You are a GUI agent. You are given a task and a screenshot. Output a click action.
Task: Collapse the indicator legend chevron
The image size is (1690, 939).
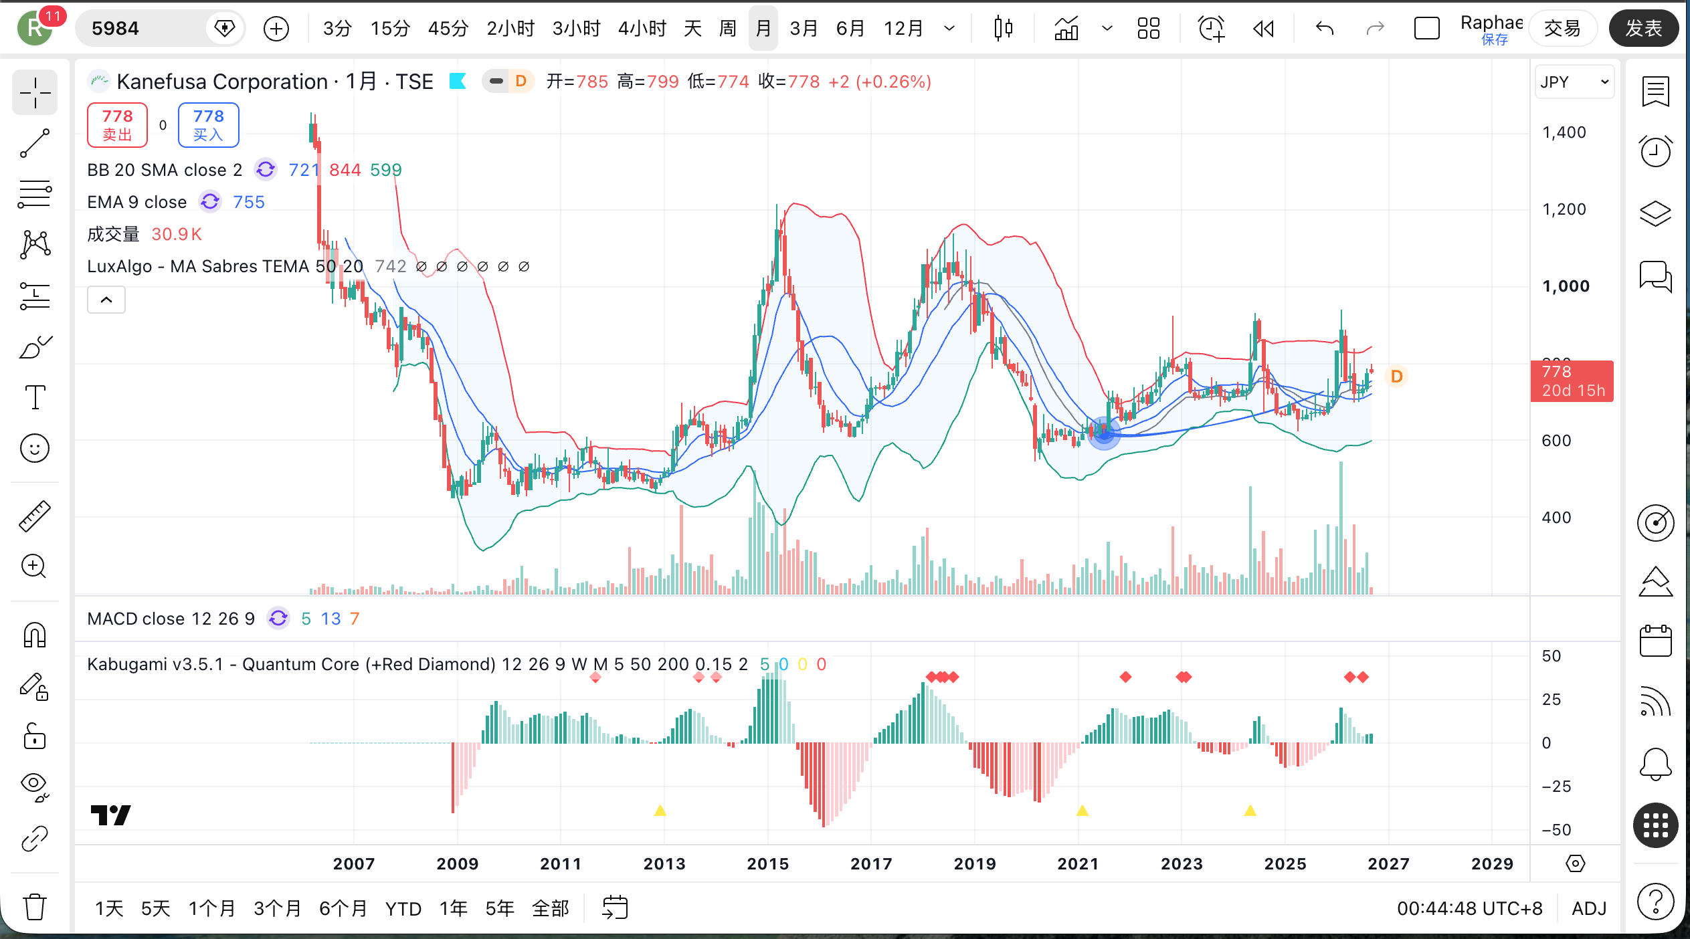(x=106, y=300)
